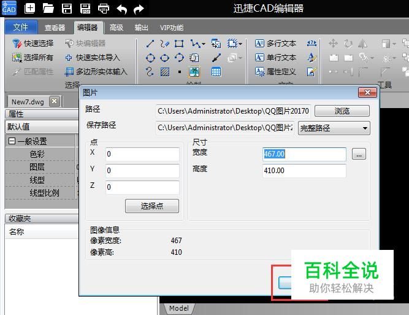
Task: Select the Arc drawing tool
Action: pyautogui.click(x=179, y=57)
